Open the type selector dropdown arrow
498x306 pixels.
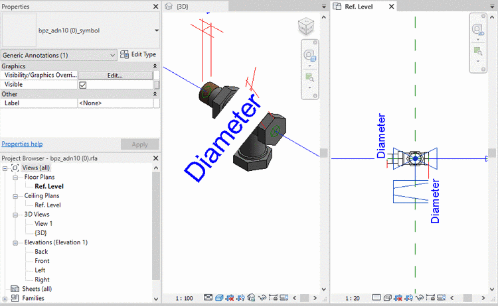[x=157, y=30]
